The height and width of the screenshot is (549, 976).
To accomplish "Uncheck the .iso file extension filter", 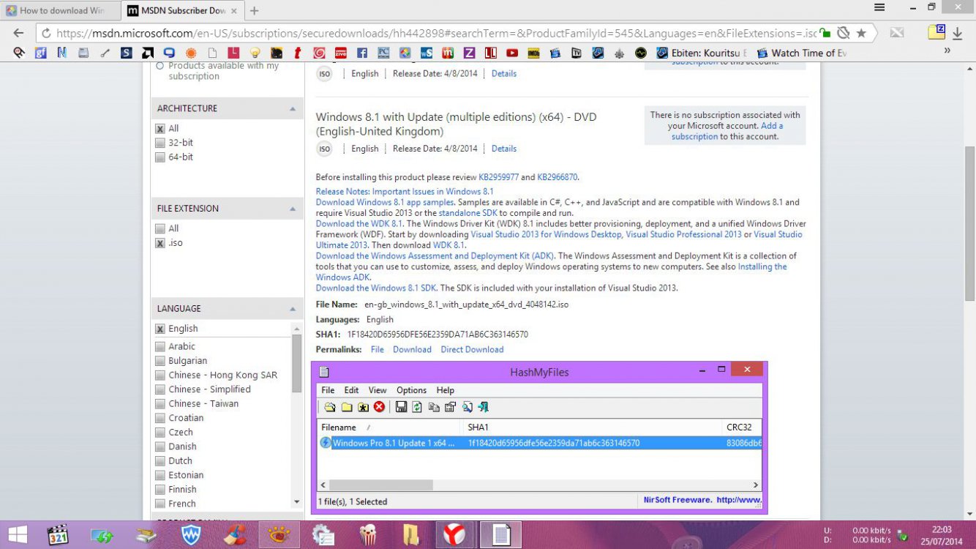I will (x=160, y=242).
